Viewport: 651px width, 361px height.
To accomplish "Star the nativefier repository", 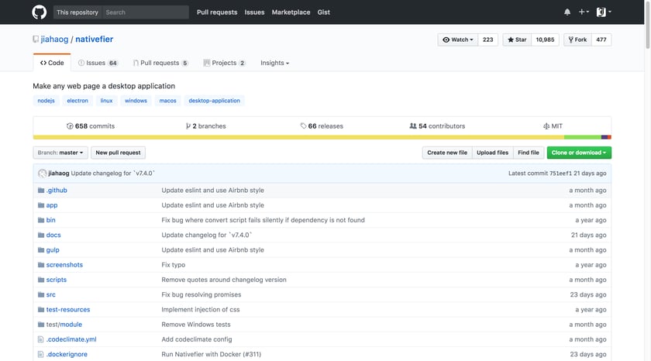I will (x=517, y=40).
